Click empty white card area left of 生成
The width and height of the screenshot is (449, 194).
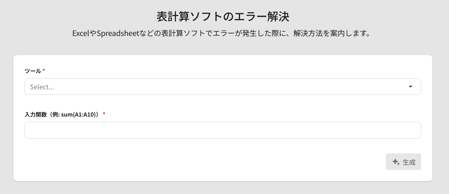pos(204,162)
